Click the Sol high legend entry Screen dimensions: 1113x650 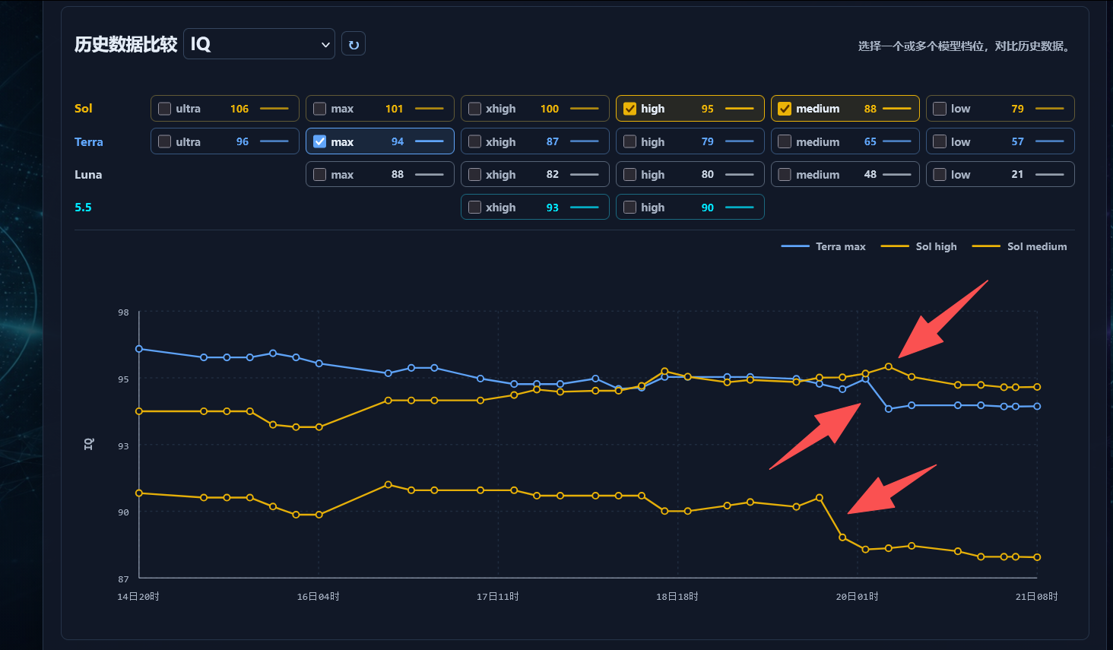[918, 246]
